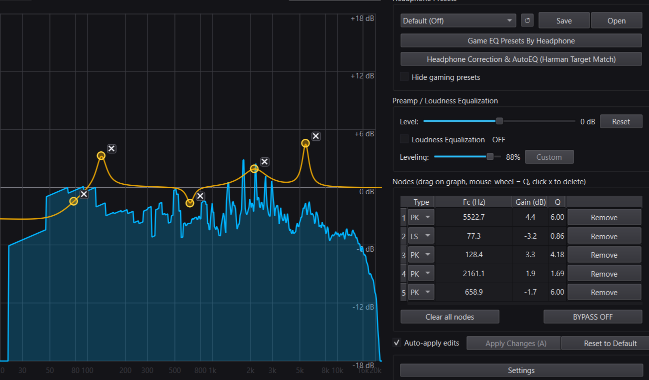Click the Fc (Hz) column header
This screenshot has width=649, height=380.
(473, 202)
